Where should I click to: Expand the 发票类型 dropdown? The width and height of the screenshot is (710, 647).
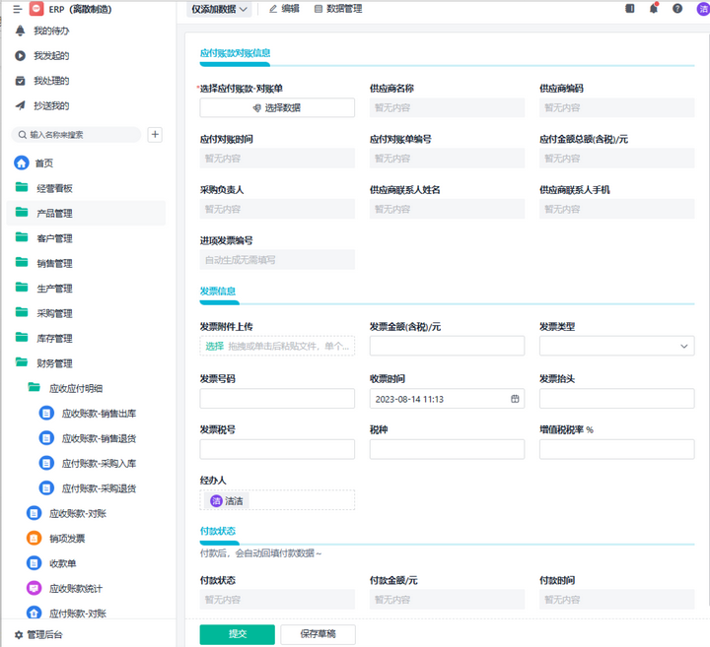pos(684,347)
